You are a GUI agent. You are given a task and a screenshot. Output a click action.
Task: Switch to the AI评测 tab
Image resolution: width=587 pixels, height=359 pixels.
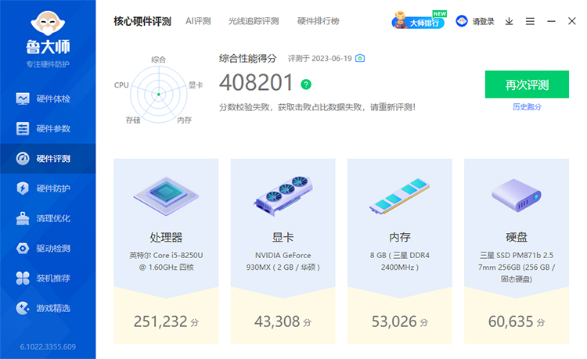tap(198, 21)
